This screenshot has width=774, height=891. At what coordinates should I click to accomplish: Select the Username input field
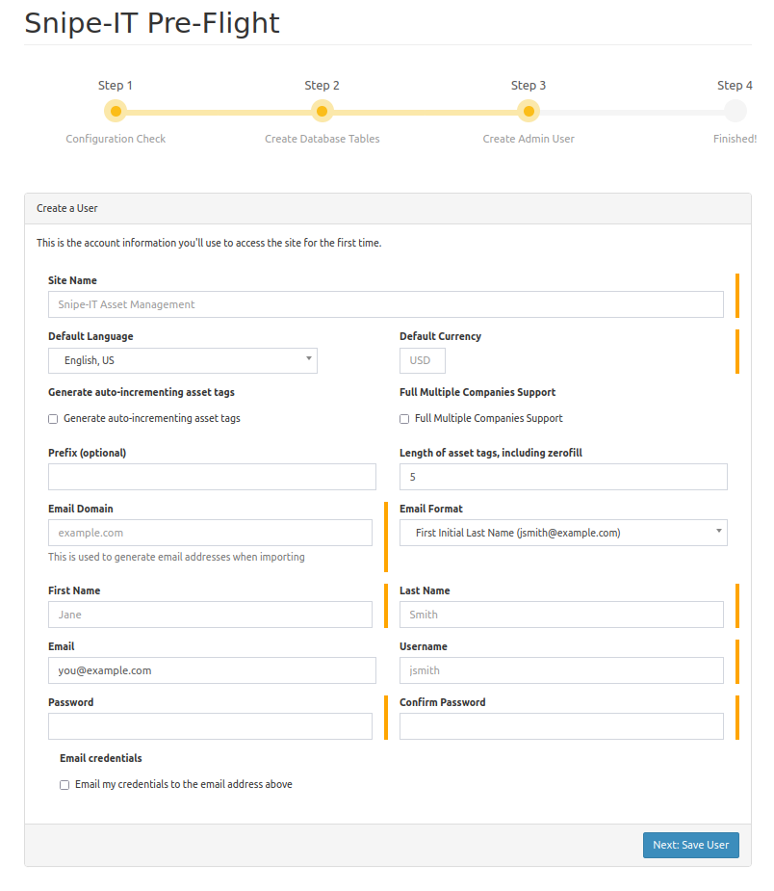pos(561,670)
